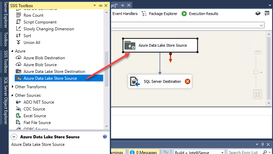Close the SSIS Toolbox panel

tap(106, 5)
